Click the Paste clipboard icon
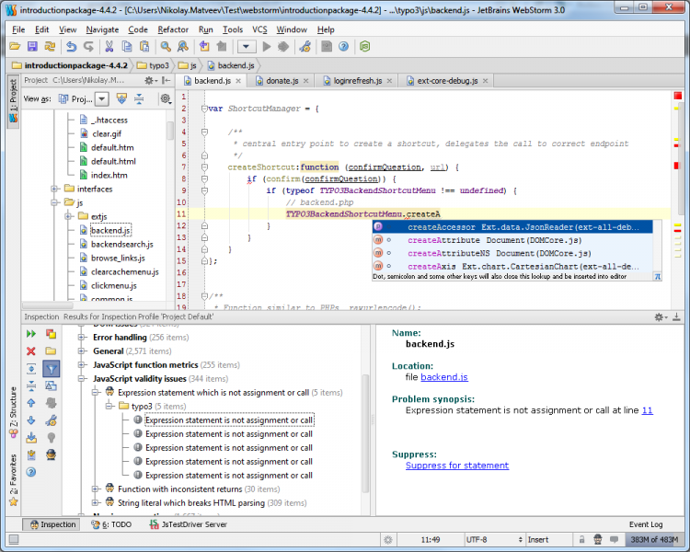This screenshot has width=690, height=552. (x=144, y=46)
